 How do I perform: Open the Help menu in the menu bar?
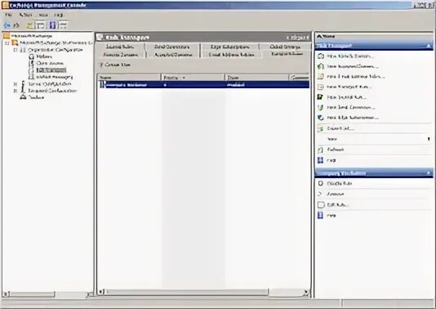[59, 15]
